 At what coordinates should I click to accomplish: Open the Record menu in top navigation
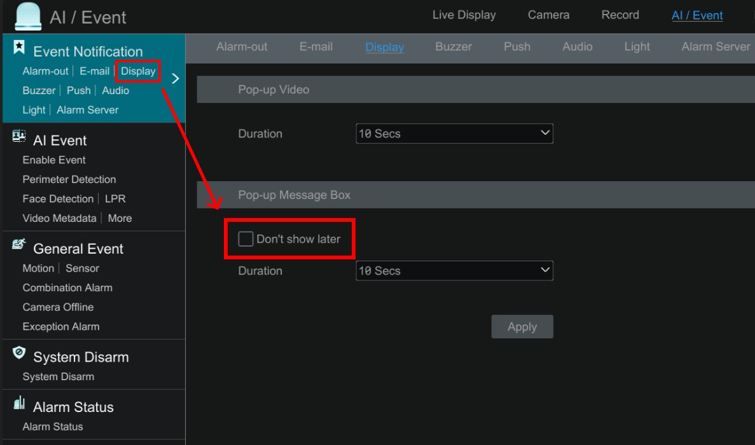click(620, 15)
